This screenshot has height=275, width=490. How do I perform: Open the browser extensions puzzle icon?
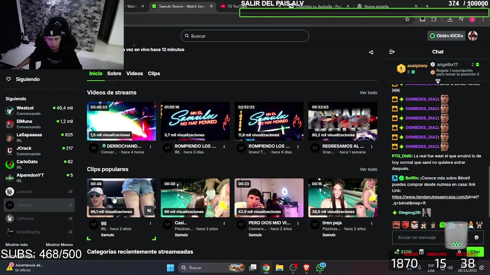pos(434,19)
